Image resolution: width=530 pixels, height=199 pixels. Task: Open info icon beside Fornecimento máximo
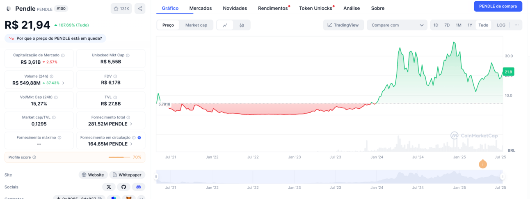(59, 138)
